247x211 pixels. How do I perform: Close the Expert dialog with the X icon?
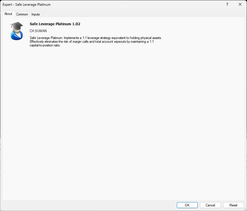(240, 5)
